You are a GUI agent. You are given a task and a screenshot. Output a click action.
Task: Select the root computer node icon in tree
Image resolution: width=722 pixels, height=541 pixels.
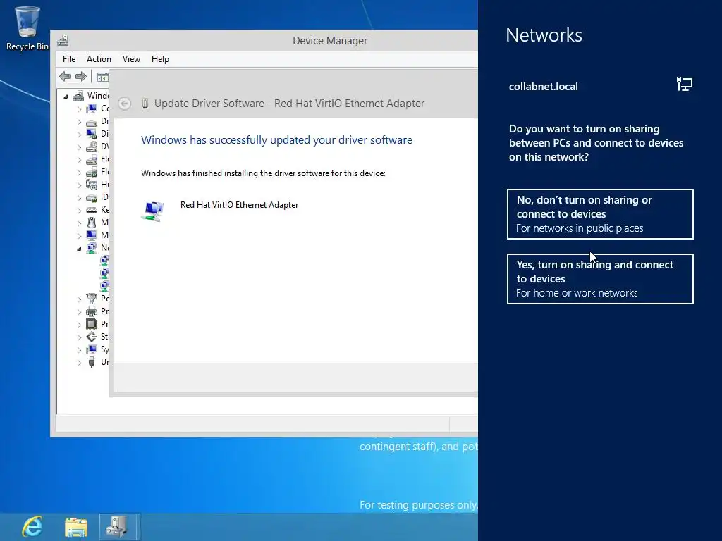(79, 96)
